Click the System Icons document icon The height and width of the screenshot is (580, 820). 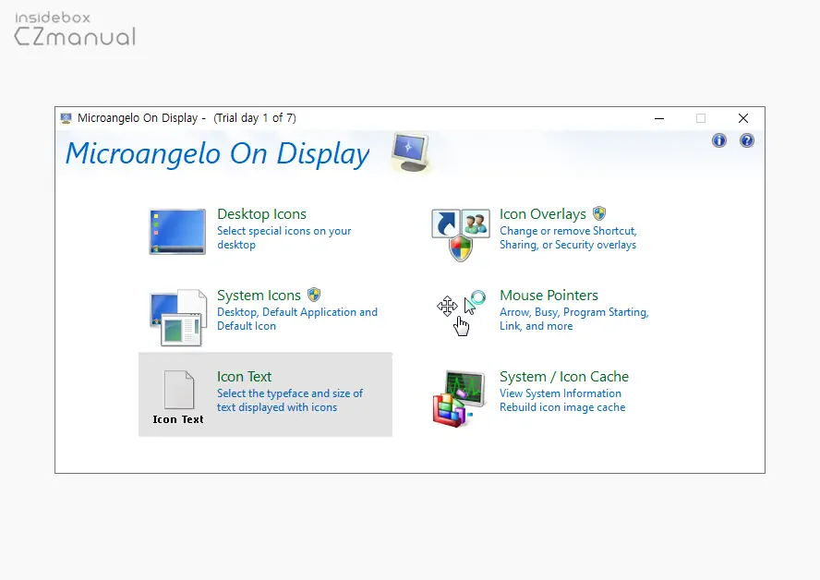pyautogui.click(x=178, y=317)
